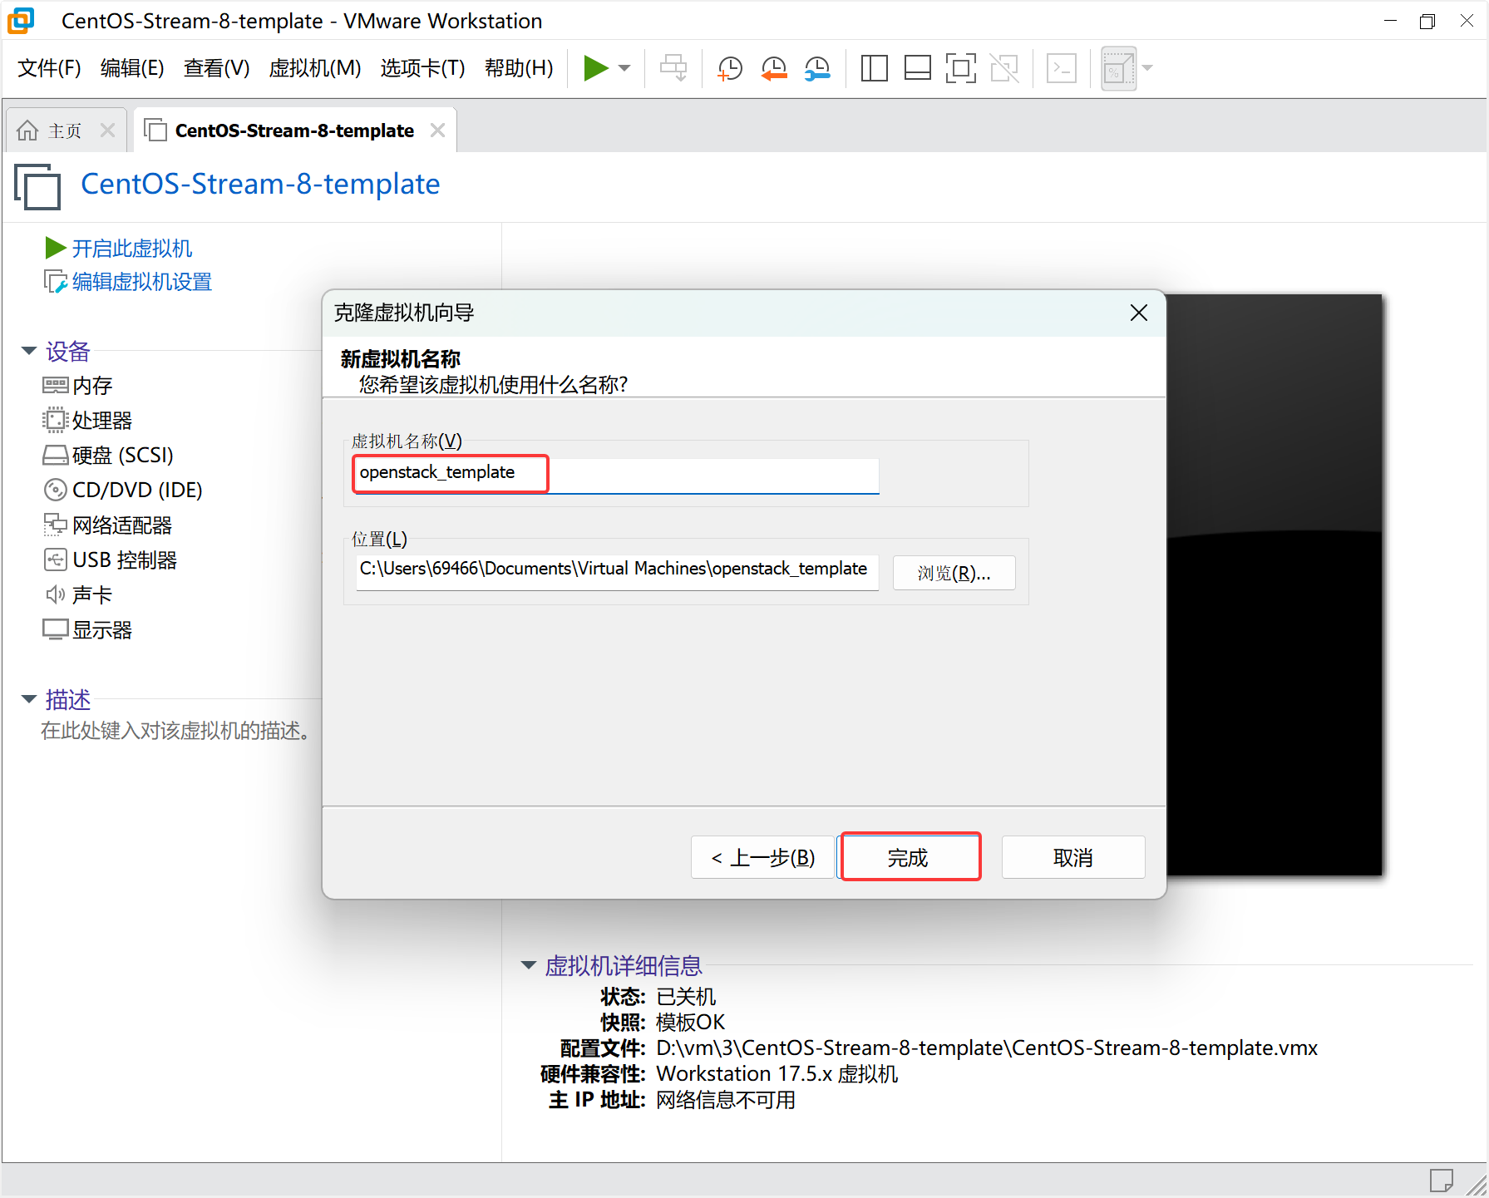
Task: Open the 编辑(E) menu
Action: click(132, 68)
